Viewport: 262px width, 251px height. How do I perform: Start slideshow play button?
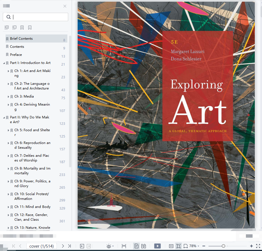pyautogui.click(x=157, y=246)
